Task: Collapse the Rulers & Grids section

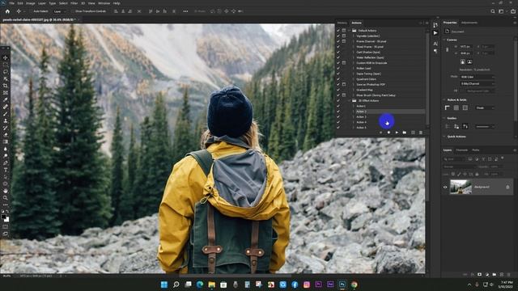Action: (x=444, y=99)
